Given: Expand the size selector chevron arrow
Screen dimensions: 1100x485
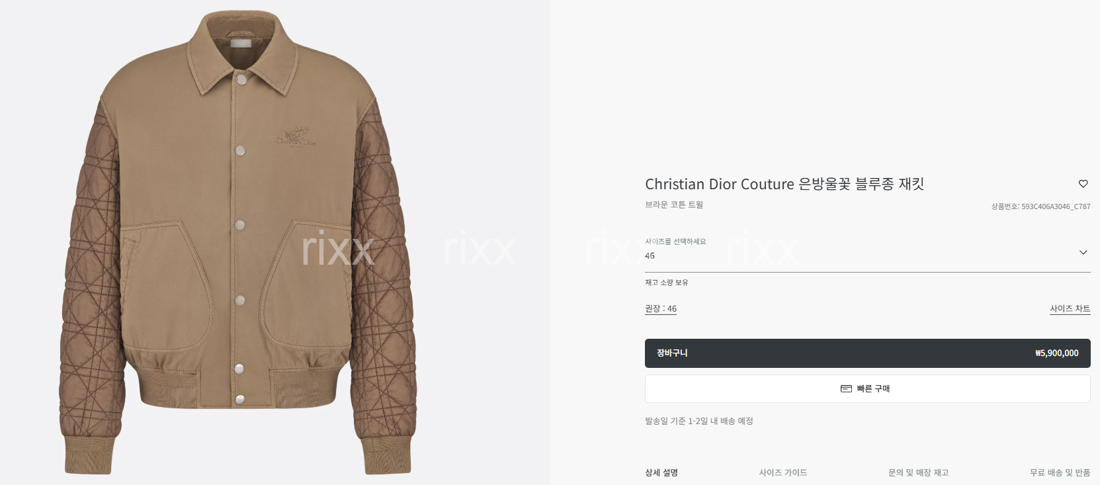Looking at the screenshot, I should pos(1083,252).
